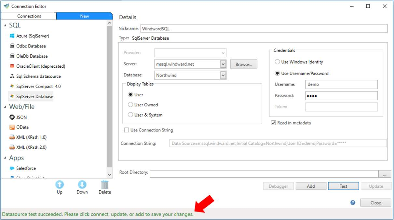
Task: Click the XML (XPath 1.0) icon
Action: (12, 137)
